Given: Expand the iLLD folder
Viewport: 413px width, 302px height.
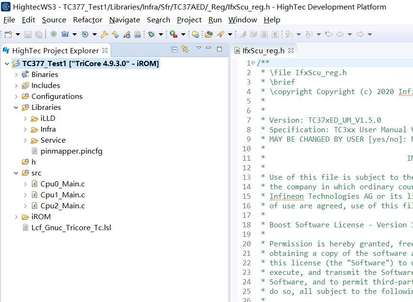Looking at the screenshot, I should point(25,118).
